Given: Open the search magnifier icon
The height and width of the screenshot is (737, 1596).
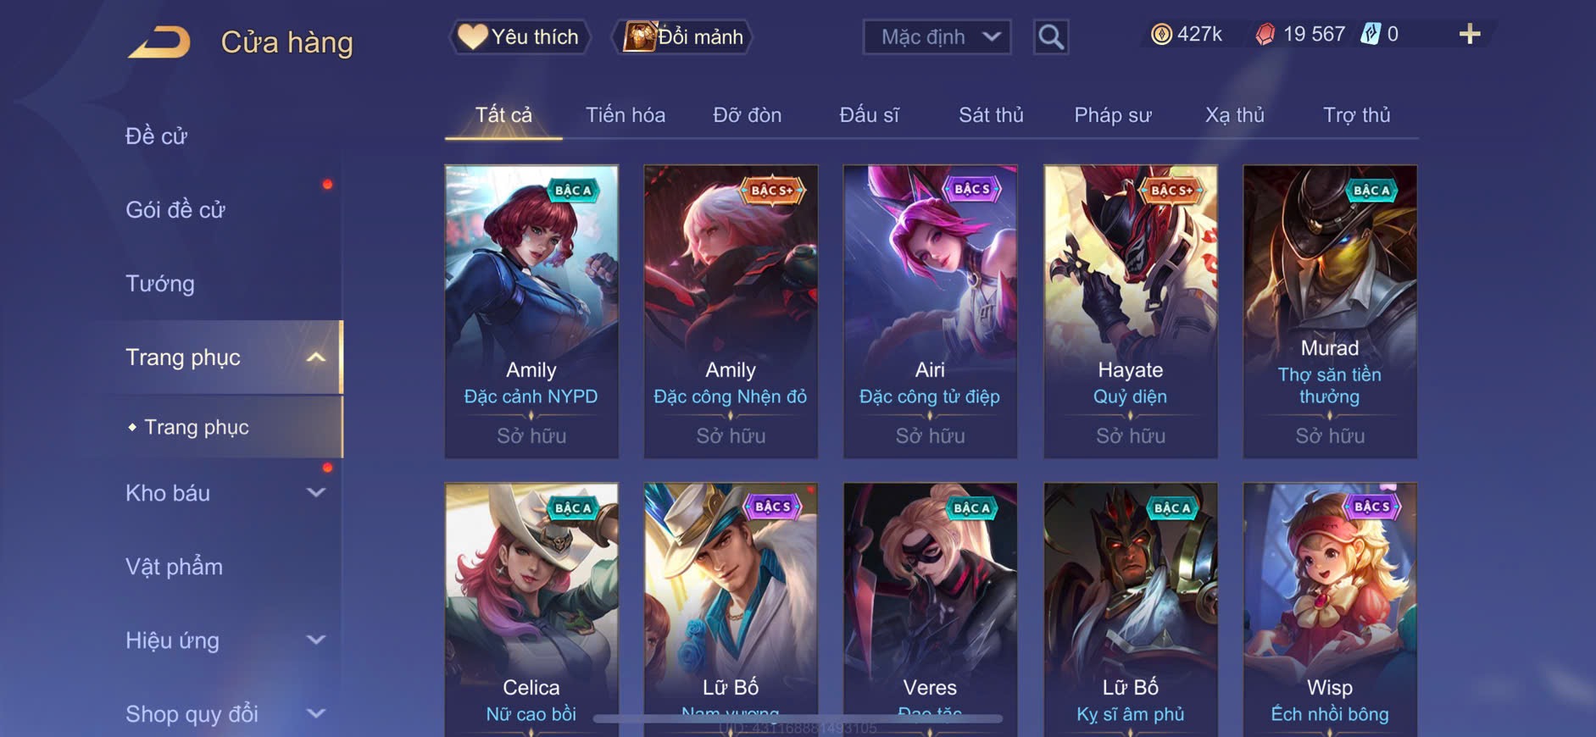Looking at the screenshot, I should (x=1051, y=36).
